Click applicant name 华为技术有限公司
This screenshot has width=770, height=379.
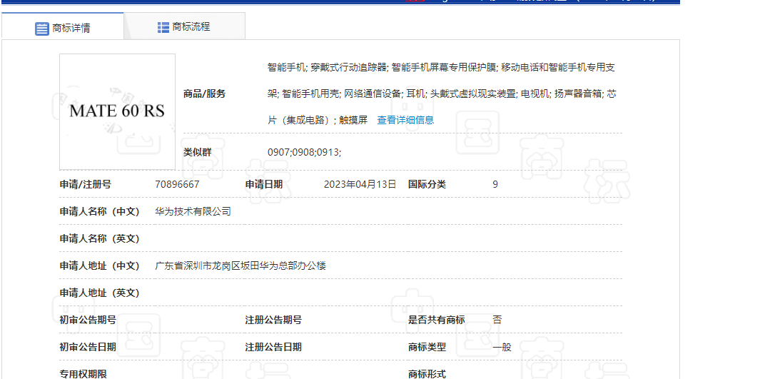(x=193, y=211)
